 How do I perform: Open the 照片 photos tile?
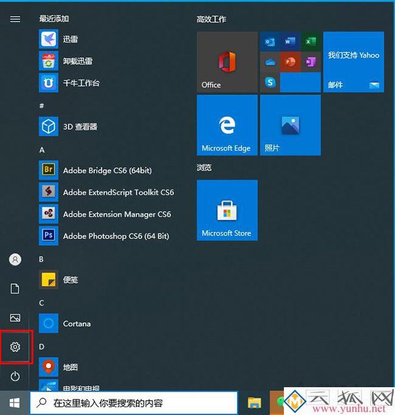click(x=290, y=125)
